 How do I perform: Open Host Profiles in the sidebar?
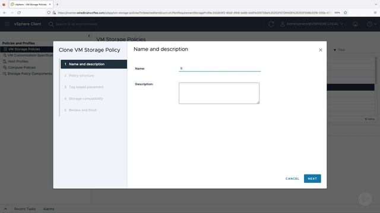(18, 62)
